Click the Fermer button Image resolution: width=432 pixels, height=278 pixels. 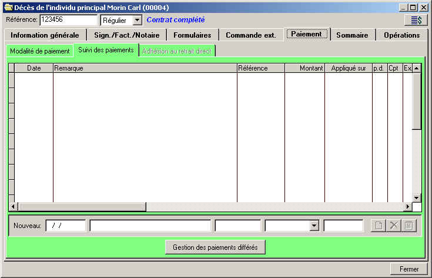[x=408, y=269]
